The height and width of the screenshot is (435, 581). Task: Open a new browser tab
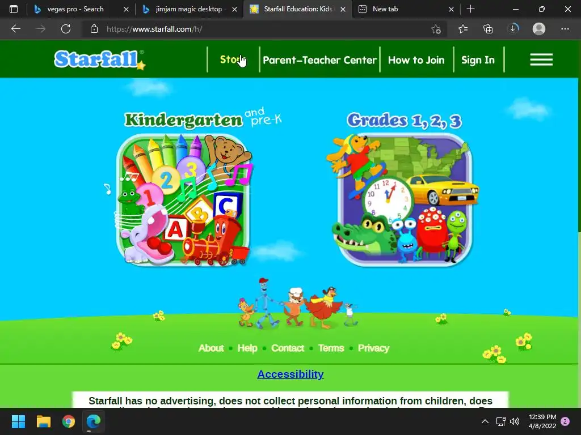[470, 9]
